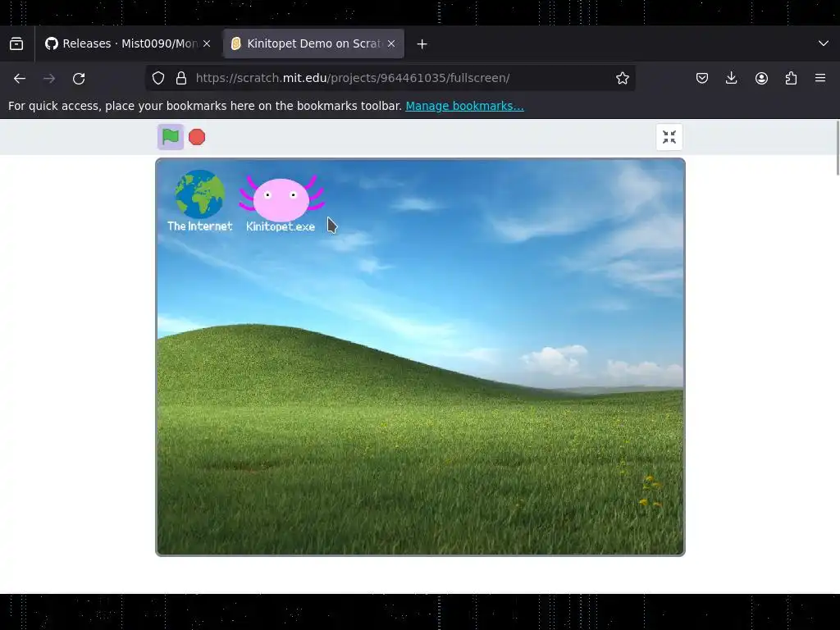Open the Firefox application menu
This screenshot has width=840, height=630.
pyautogui.click(x=820, y=78)
